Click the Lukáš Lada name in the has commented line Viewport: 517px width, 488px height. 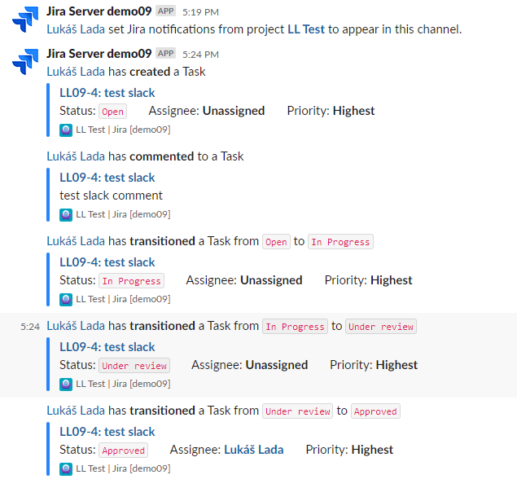click(76, 156)
